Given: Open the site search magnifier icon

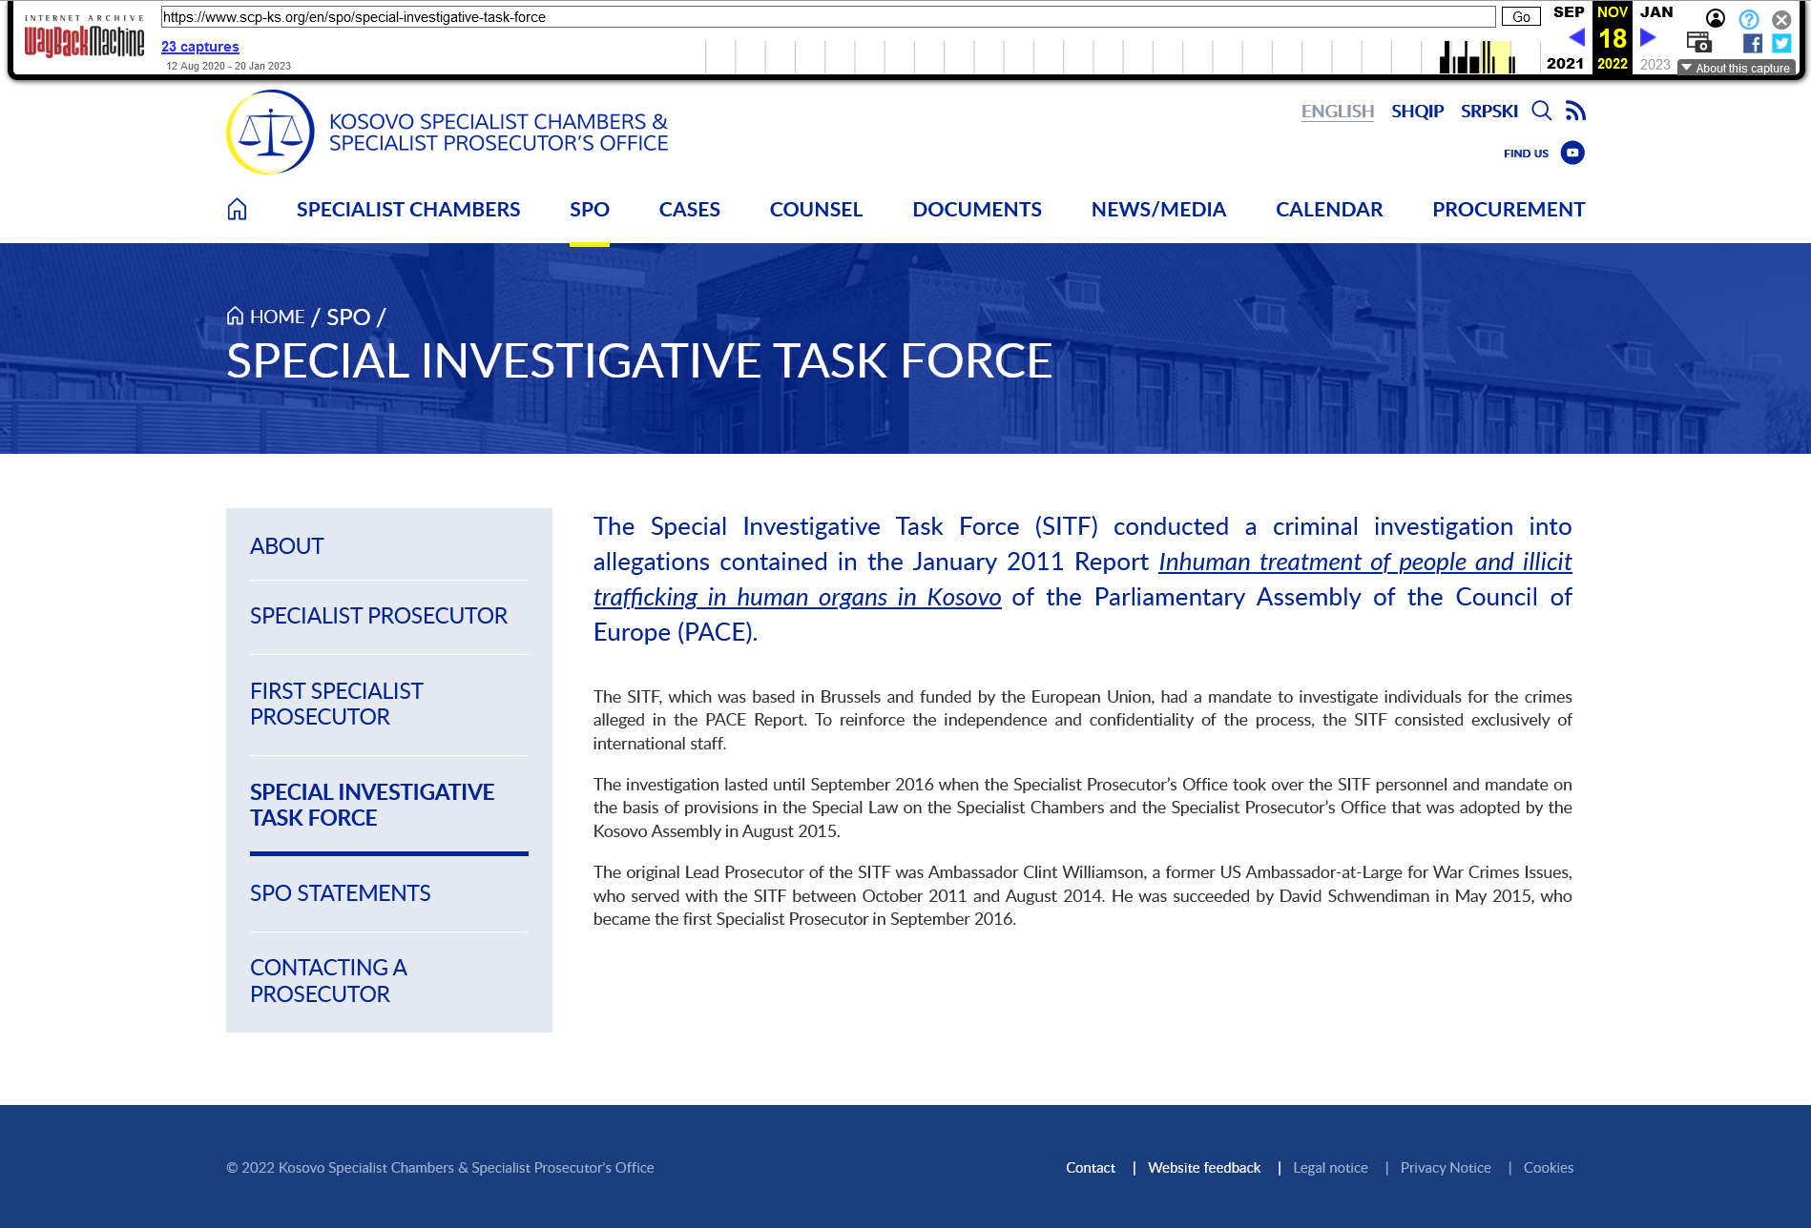Looking at the screenshot, I should click(1541, 111).
